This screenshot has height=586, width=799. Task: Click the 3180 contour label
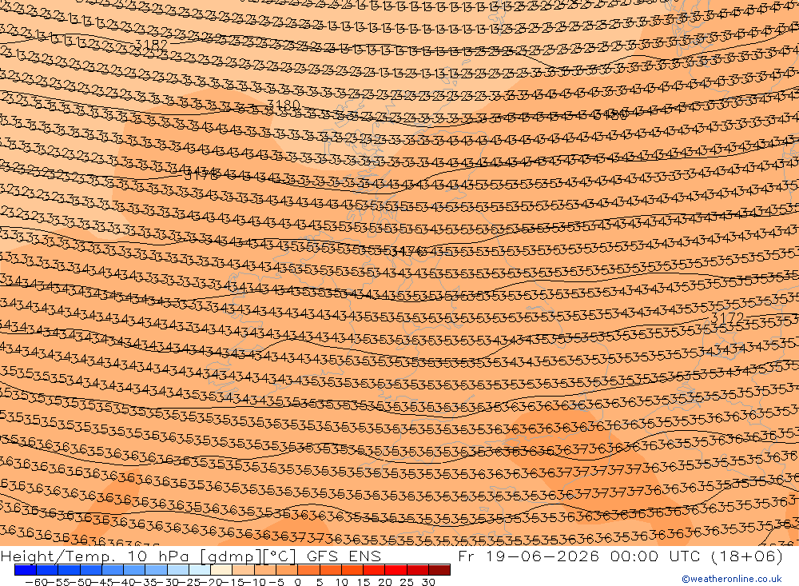(x=284, y=105)
